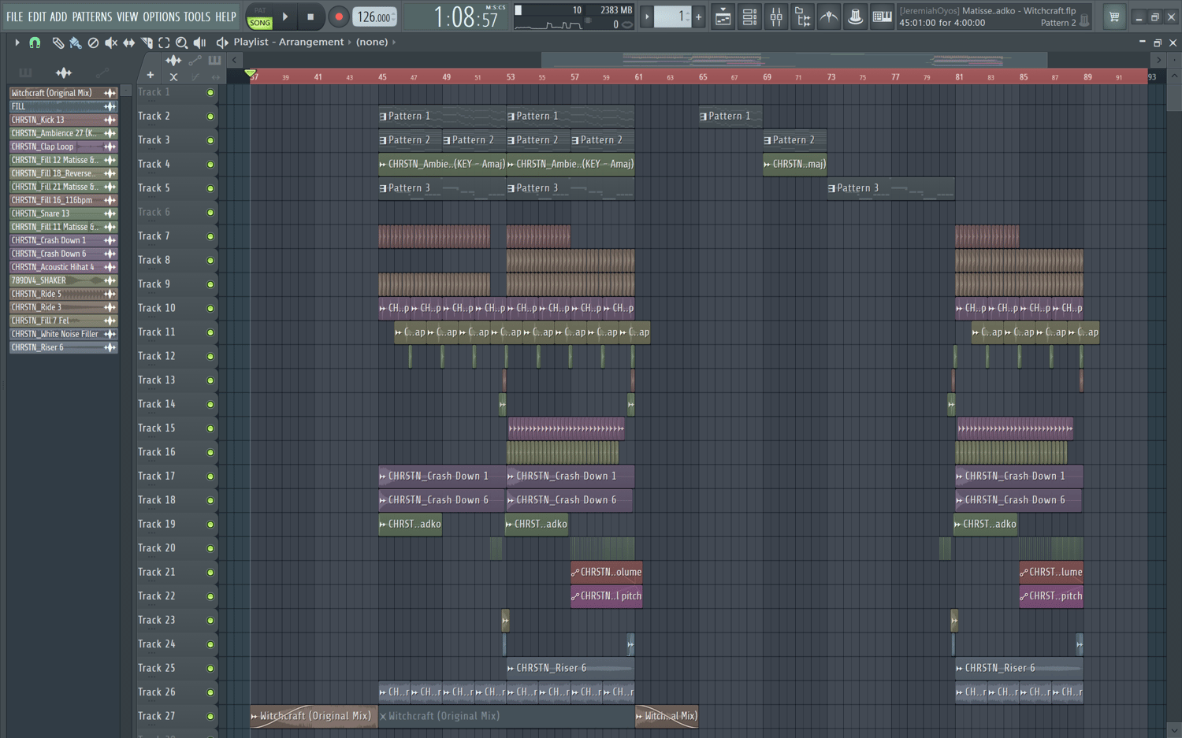1182x738 pixels.
Task: Click the plugin hat icon in toolbar
Action: click(855, 17)
